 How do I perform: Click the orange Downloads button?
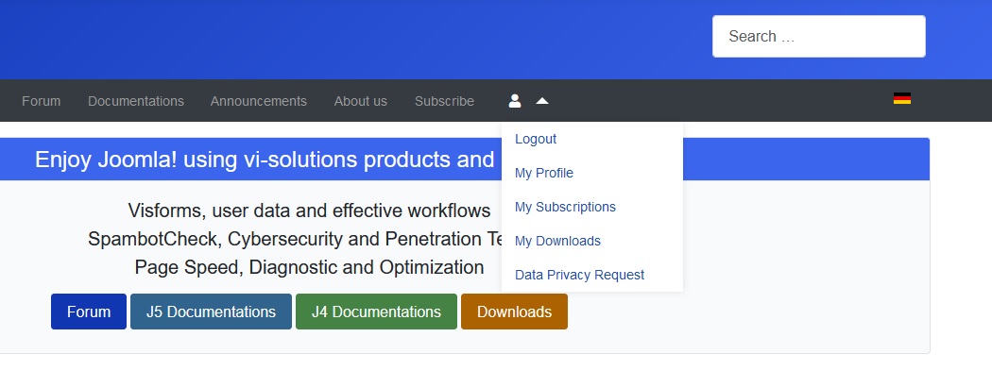coord(514,312)
